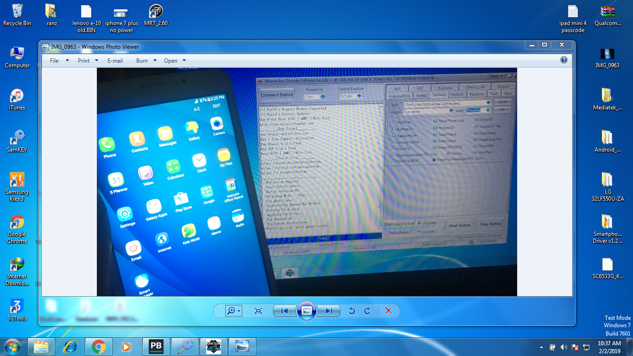This screenshot has width=633, height=356.
Task: Go to the next photo
Action: coord(328,311)
